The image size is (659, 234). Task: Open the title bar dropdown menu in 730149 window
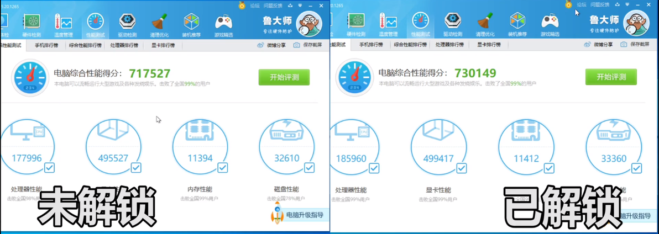tap(626, 4)
